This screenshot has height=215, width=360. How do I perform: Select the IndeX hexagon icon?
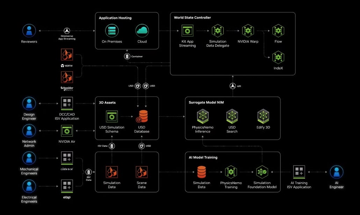278,57
